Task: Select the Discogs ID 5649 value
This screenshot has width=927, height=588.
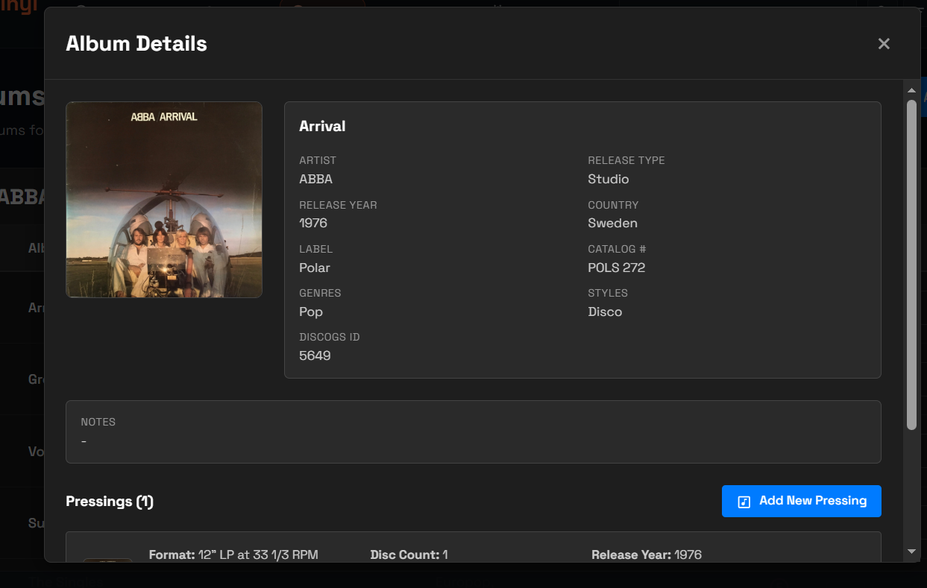Action: [314, 355]
